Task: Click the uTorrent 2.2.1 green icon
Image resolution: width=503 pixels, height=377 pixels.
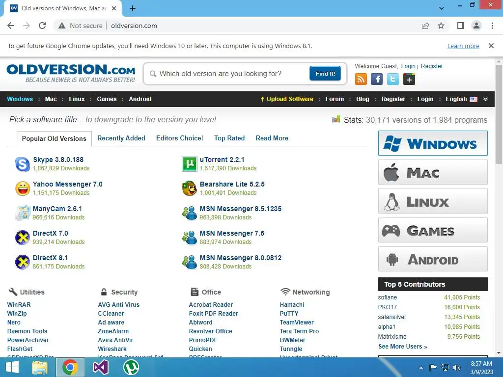Action: [x=189, y=164]
